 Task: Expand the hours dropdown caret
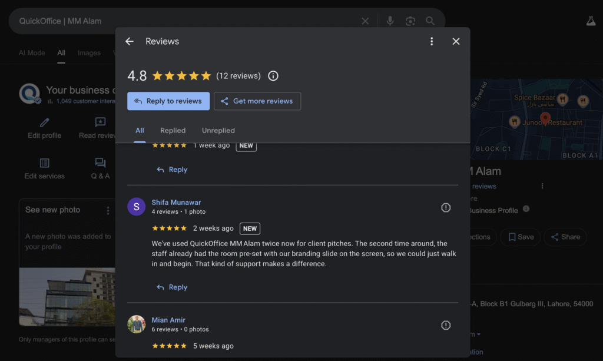(x=478, y=334)
